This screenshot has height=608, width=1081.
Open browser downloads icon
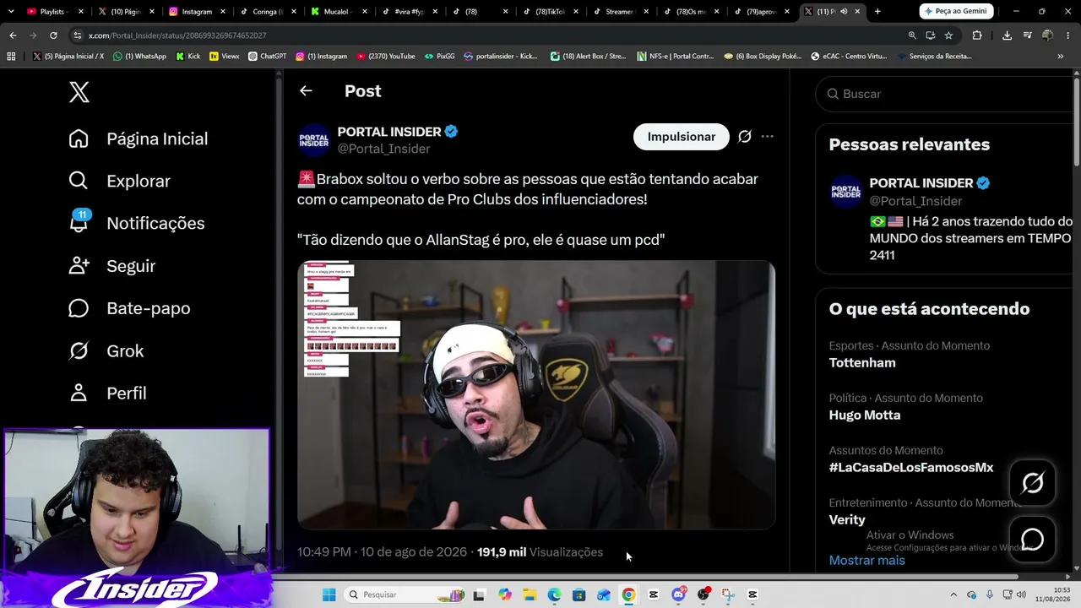pos(1007,35)
